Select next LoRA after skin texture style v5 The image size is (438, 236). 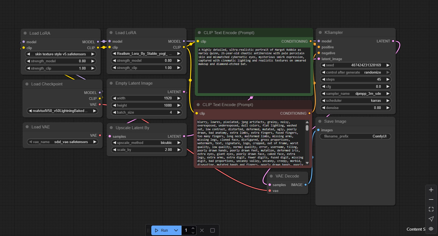tap(93, 54)
